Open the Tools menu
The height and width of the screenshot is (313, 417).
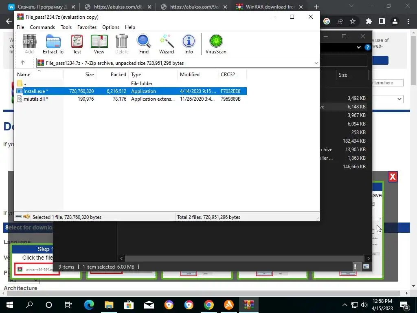tap(66, 27)
